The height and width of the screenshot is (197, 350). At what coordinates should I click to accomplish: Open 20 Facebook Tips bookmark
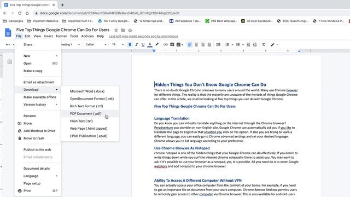[x=185, y=21]
